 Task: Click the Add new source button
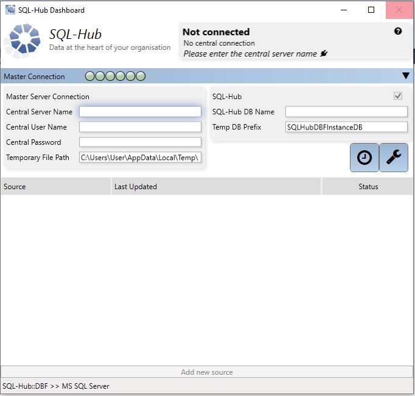[207, 372]
